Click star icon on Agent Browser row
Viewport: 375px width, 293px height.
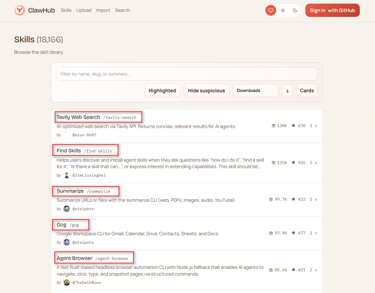pos(293,270)
